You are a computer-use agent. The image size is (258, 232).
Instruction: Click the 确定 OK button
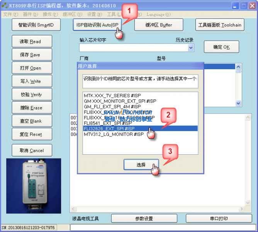(221, 47)
